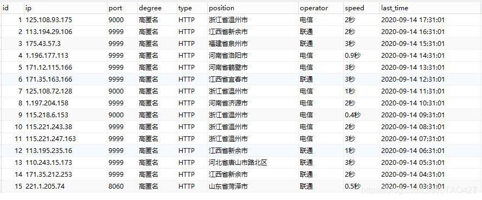Viewport: 482px width, 200px height.
Task: Click HTTP in row 110.243.15.173
Action: (x=187, y=163)
